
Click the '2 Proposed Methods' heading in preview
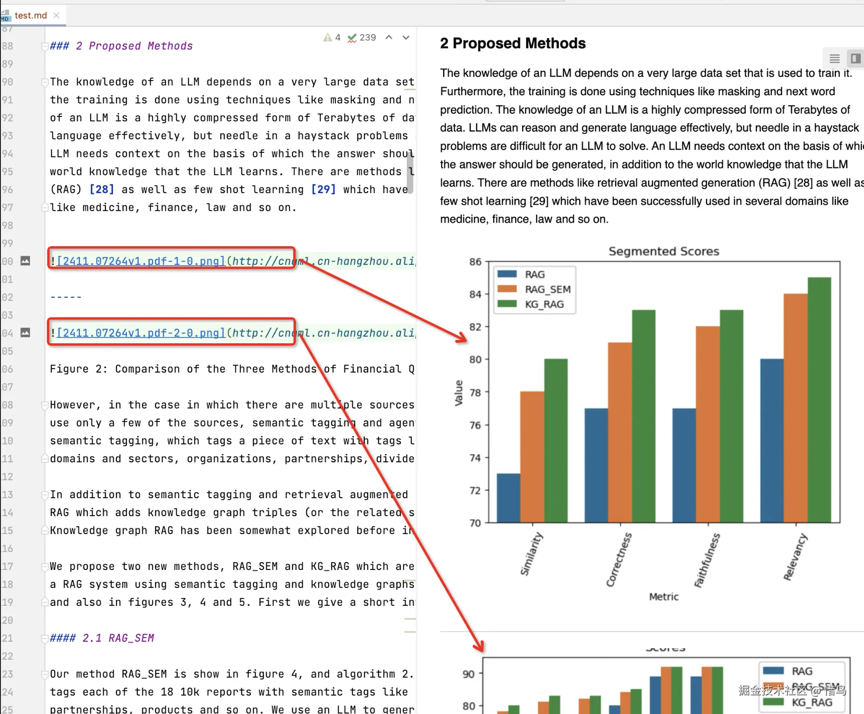pos(513,43)
